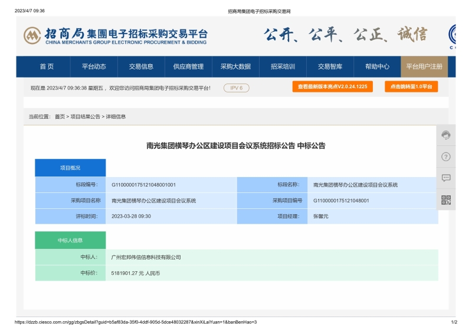Click the feedback chat bubble icon

(x=446, y=178)
